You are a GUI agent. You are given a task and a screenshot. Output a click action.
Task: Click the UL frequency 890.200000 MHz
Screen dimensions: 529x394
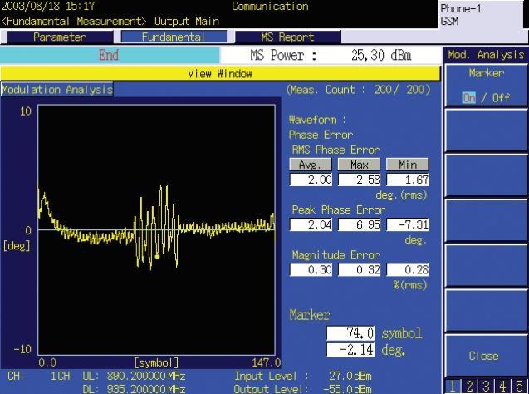coord(146,376)
